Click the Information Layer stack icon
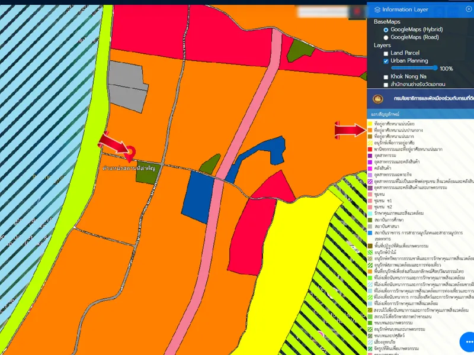The image size is (474, 355). pos(377,9)
